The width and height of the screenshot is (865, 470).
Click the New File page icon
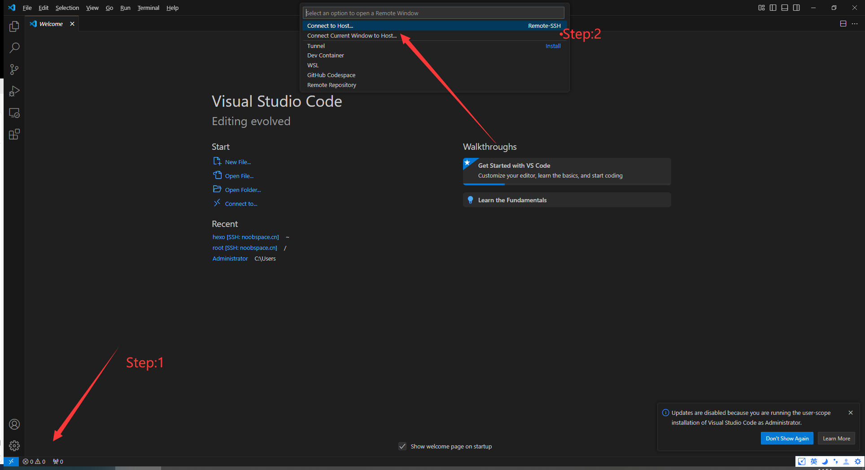pyautogui.click(x=217, y=161)
